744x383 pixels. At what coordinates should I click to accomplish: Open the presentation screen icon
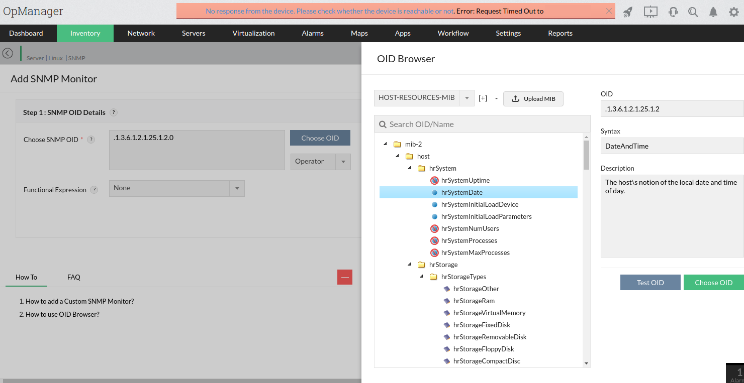pyautogui.click(x=650, y=12)
